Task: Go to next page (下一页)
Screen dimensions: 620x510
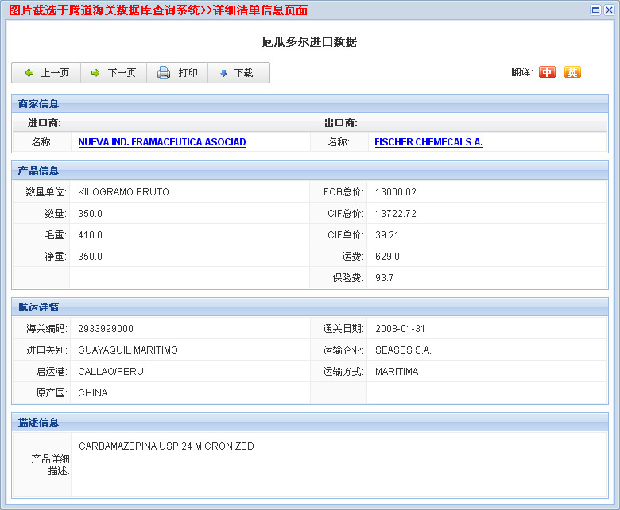Action: (x=114, y=73)
